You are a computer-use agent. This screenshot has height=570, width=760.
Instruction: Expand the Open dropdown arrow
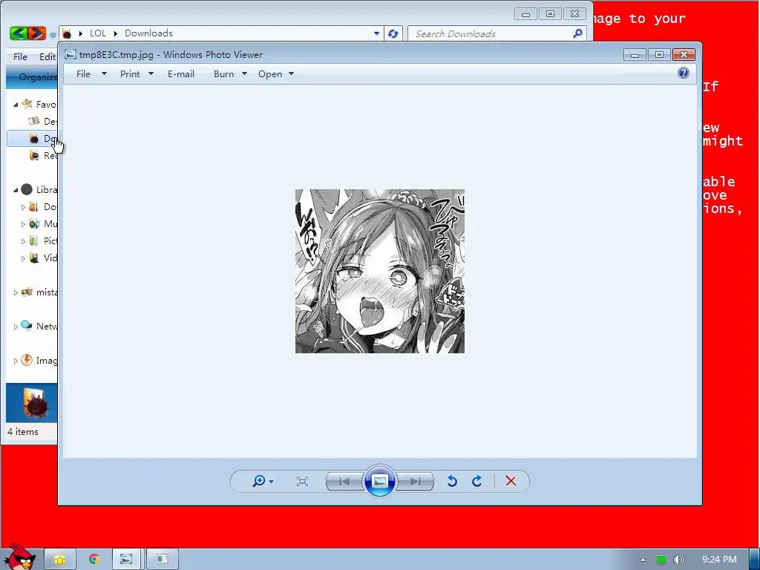(291, 73)
